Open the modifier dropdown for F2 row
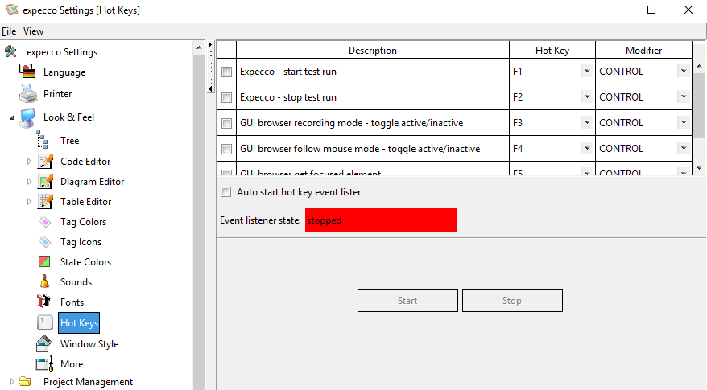 [x=683, y=97]
